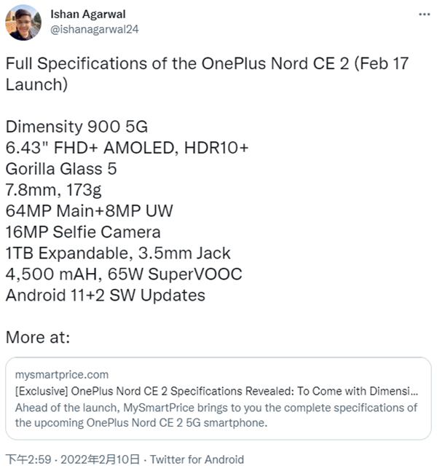
Task: Open the Twitter for Android source link
Action: 197,459
